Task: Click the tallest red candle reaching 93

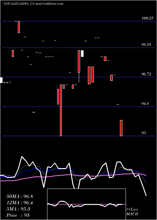Action: [61, 110]
